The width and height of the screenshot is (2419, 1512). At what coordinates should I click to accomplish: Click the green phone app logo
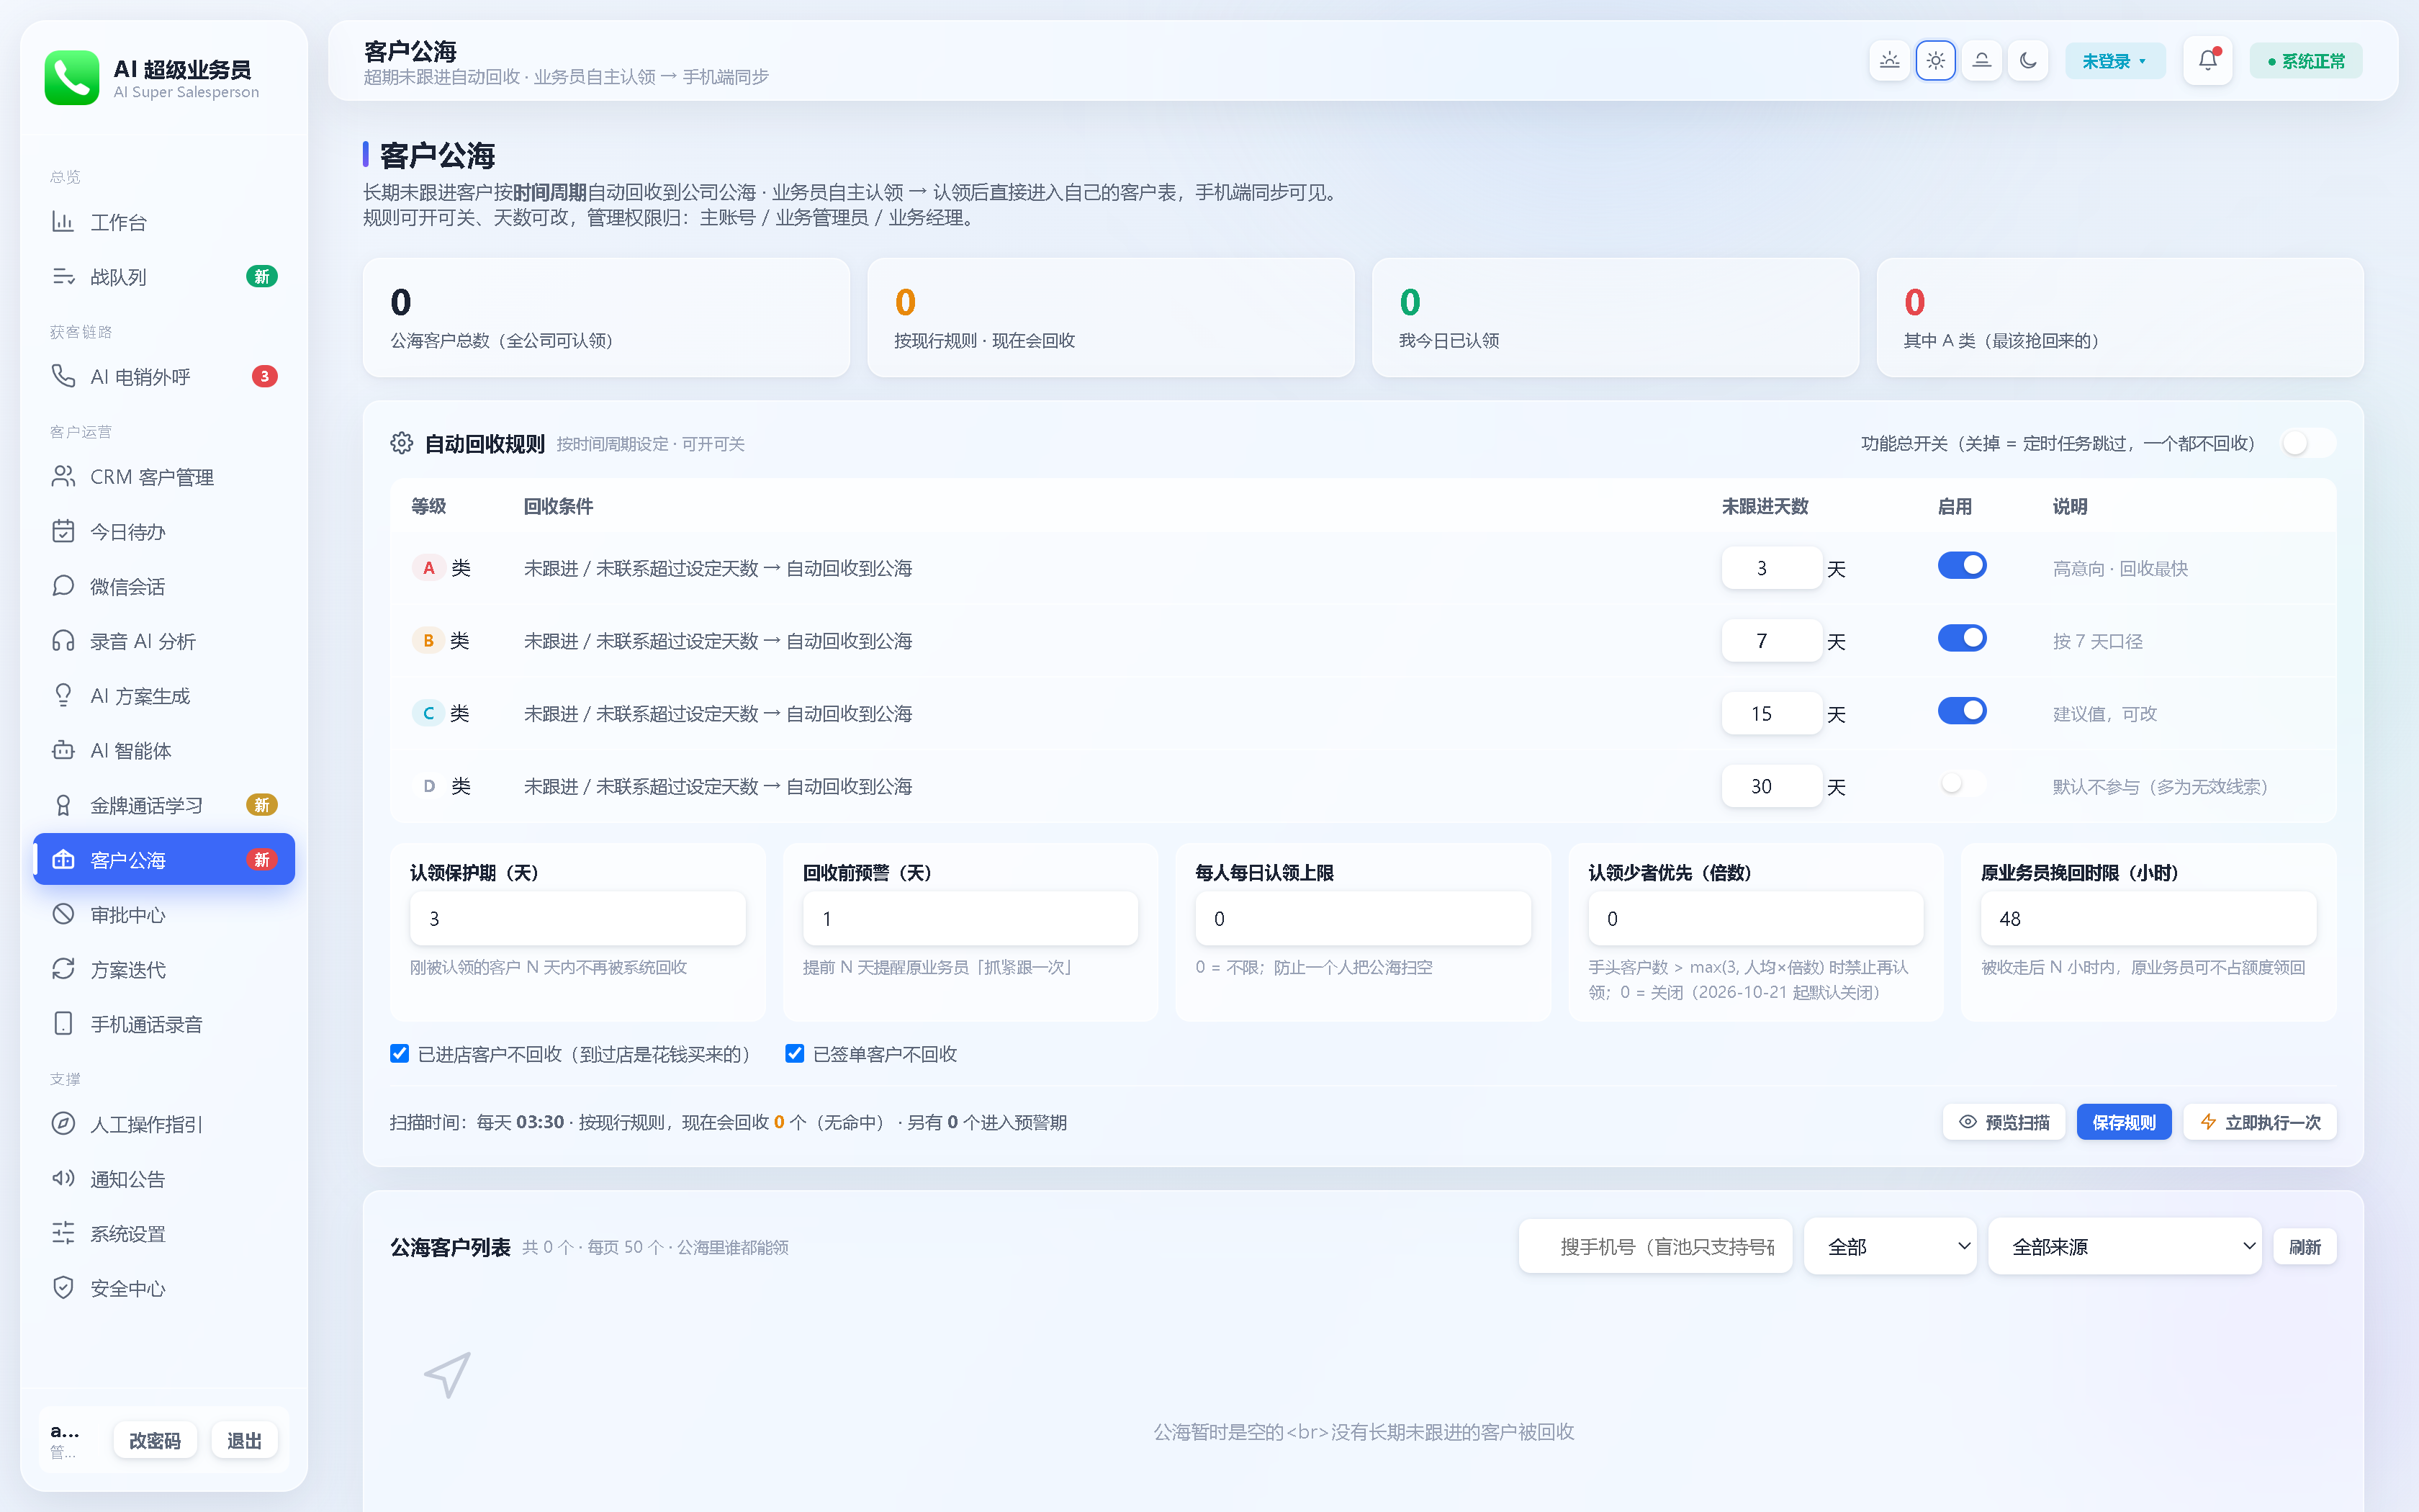(72, 78)
